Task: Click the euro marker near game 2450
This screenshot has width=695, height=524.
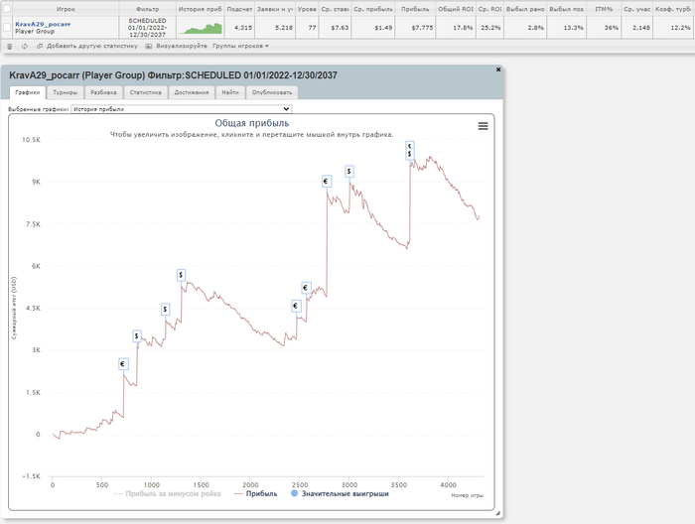Action: 296,306
